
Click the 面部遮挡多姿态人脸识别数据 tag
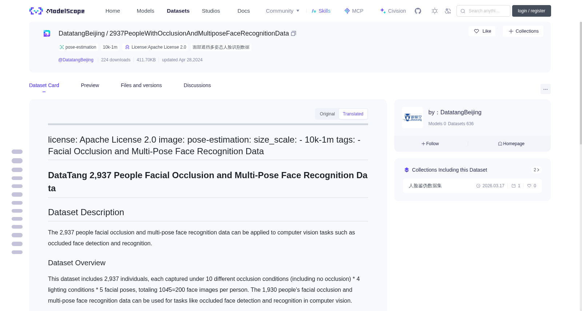221,47
